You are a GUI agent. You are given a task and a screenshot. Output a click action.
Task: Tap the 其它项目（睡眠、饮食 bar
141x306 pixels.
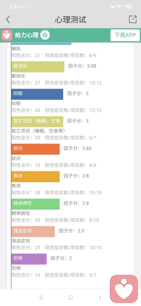pos(37,122)
